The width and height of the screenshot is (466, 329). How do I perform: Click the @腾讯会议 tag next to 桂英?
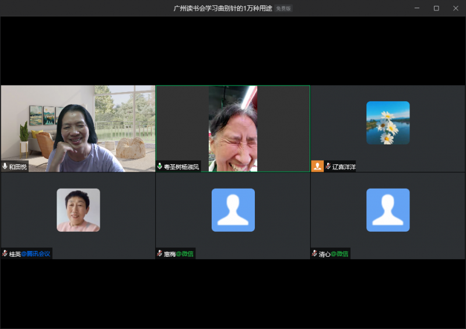(x=36, y=254)
